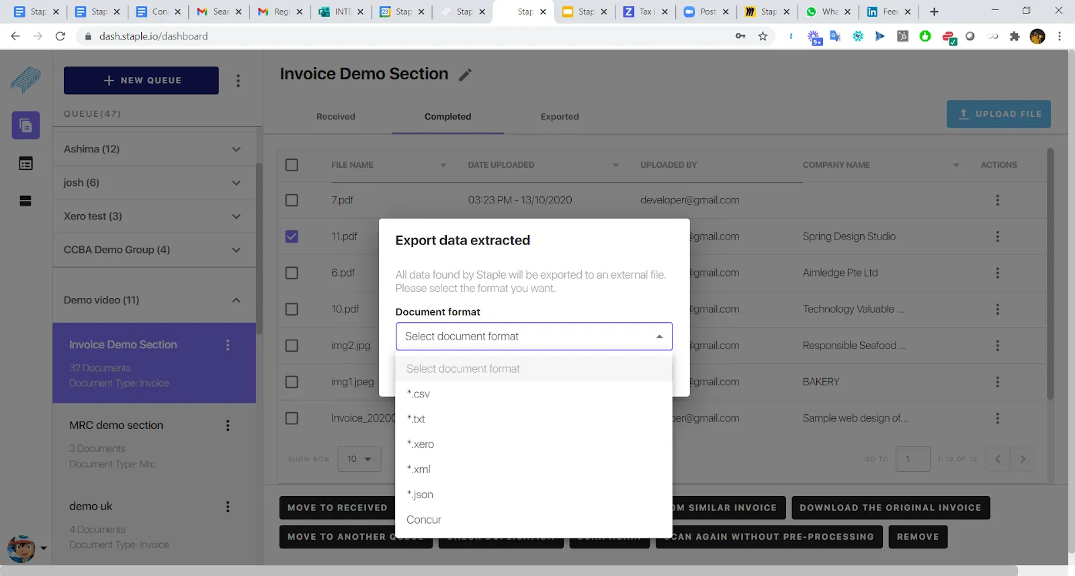The height and width of the screenshot is (576, 1075).
Task: Tick the checkbox for 7.pdf
Action: 292,200
